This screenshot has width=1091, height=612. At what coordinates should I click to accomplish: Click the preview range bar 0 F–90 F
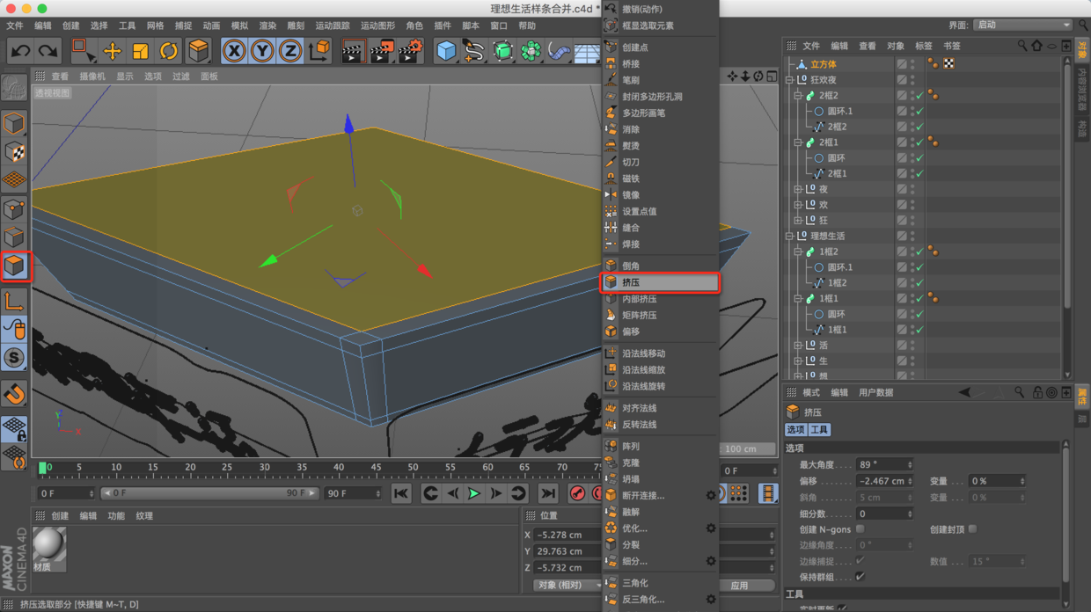coord(209,493)
